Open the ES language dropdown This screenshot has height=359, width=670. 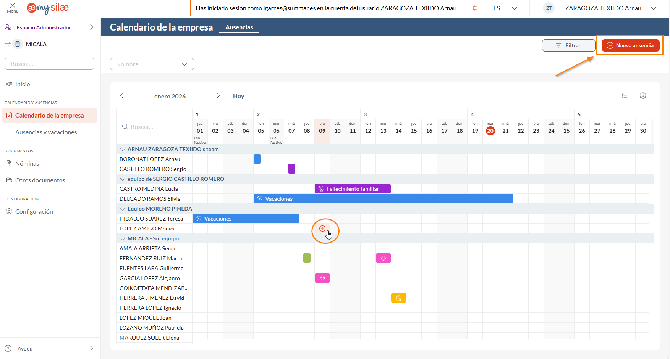pos(505,8)
